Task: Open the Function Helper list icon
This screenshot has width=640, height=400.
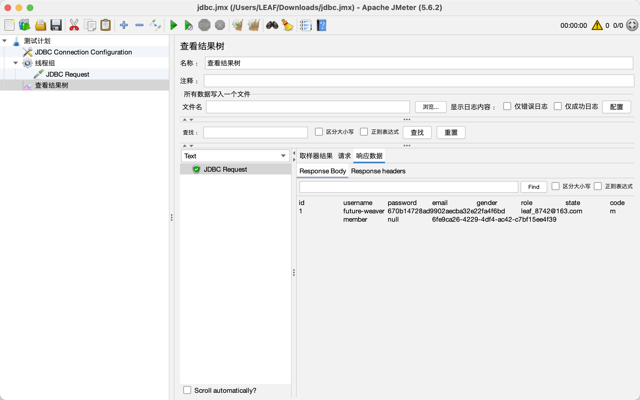Action: 306,25
